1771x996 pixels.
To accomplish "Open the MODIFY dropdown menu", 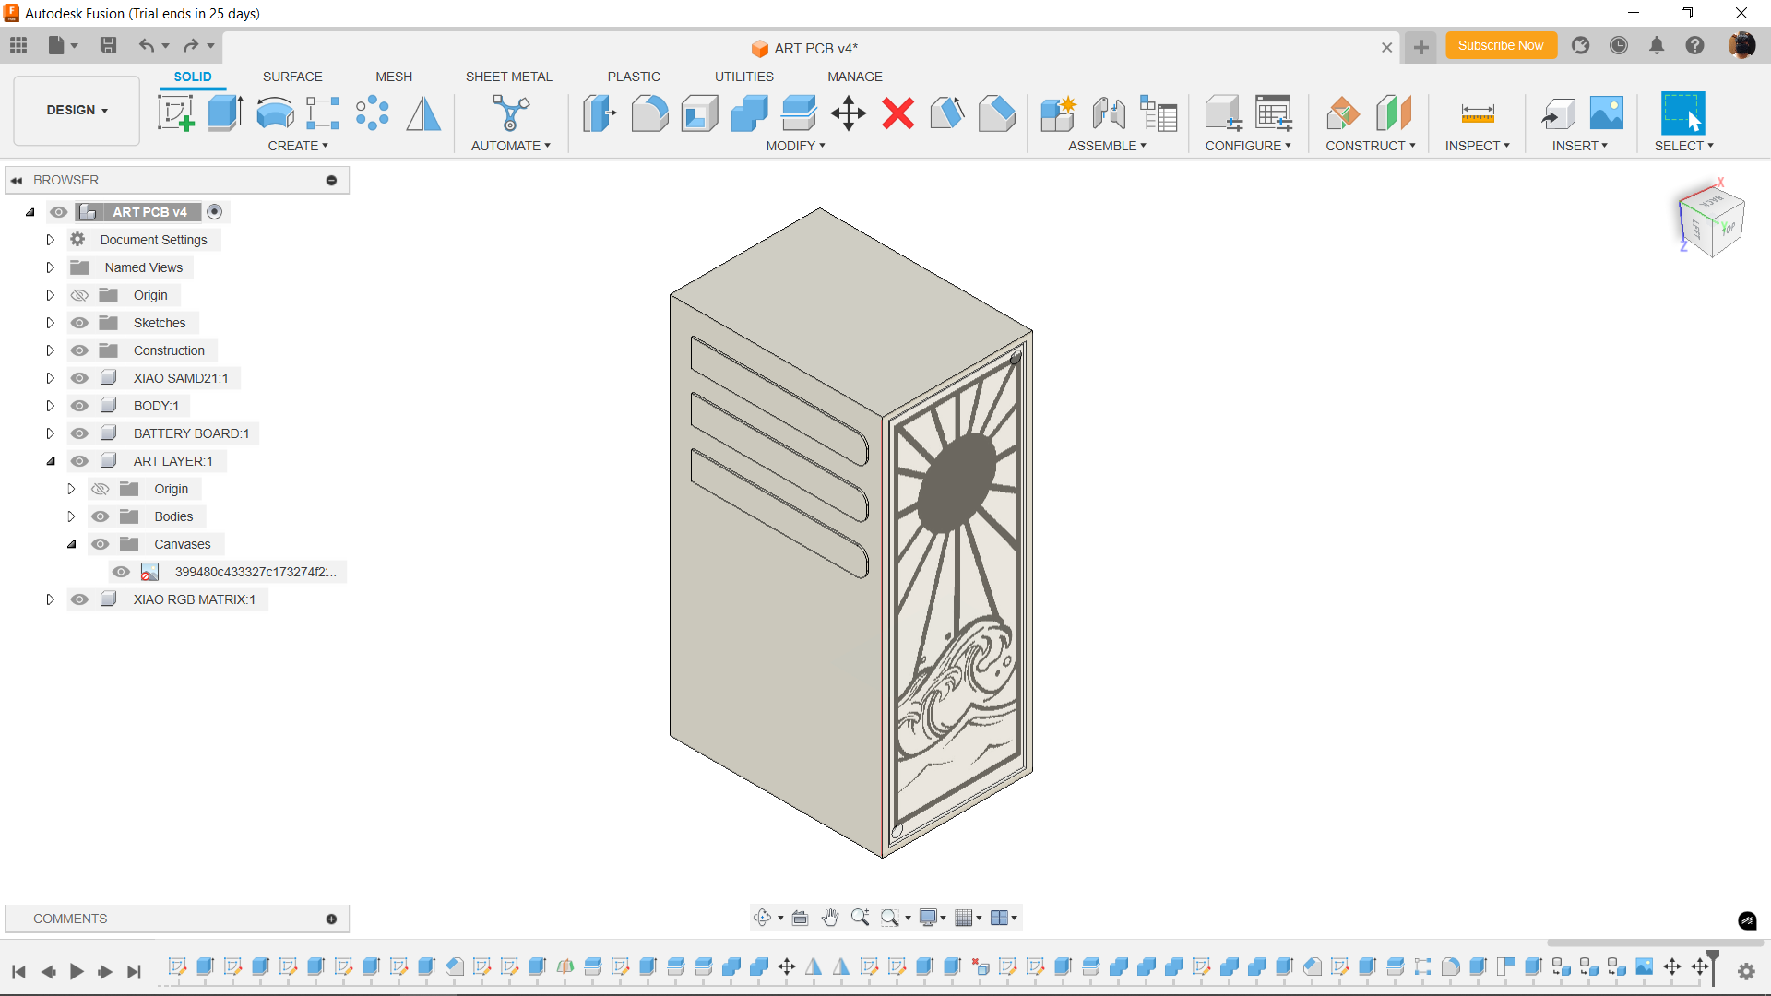I will (795, 146).
